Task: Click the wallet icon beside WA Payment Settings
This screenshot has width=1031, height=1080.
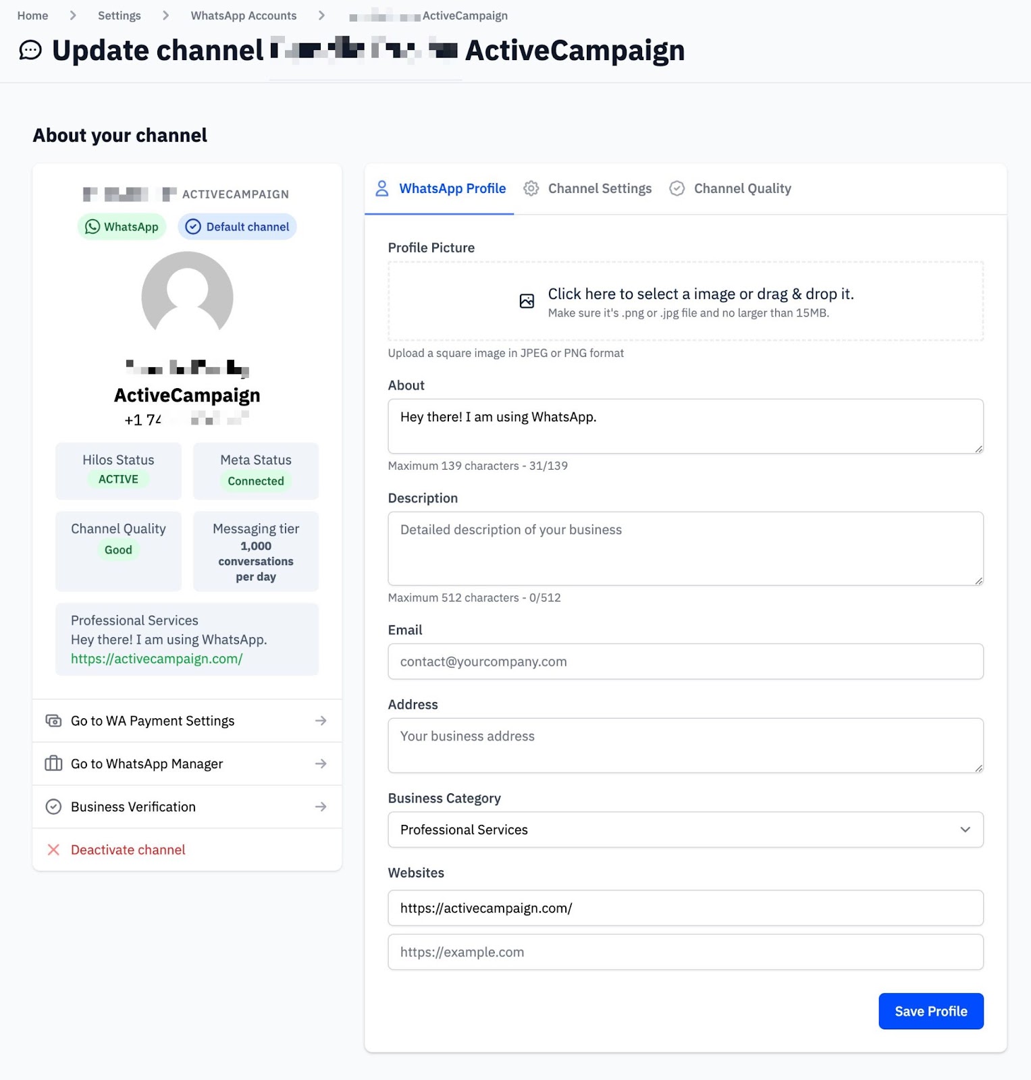Action: coord(53,720)
